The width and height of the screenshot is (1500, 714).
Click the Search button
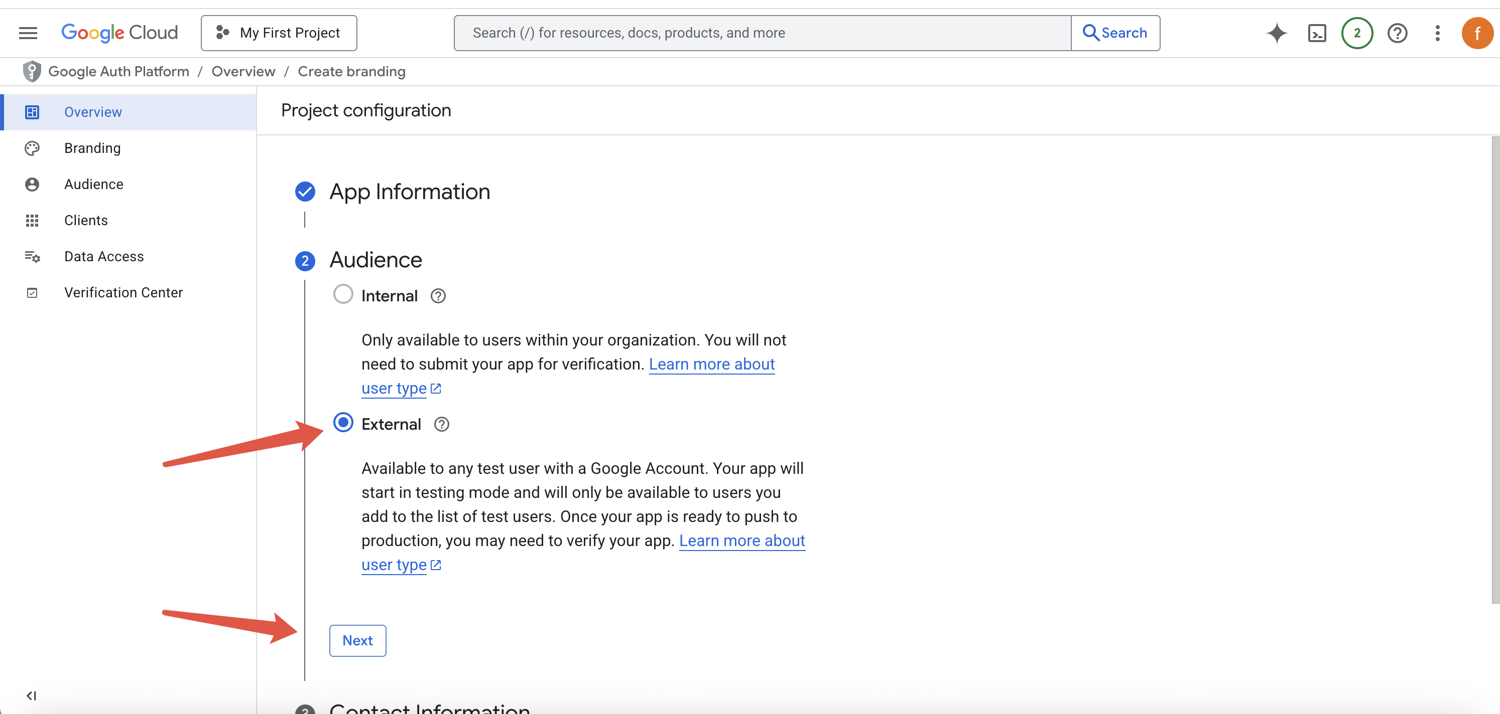(x=1115, y=33)
